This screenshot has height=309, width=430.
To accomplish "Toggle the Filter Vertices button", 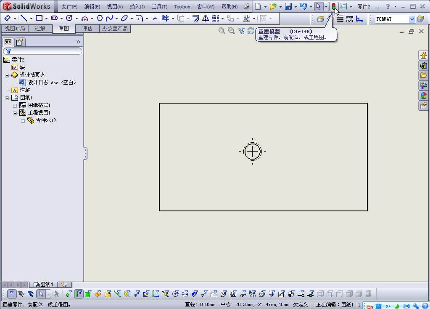I will pos(69,294).
